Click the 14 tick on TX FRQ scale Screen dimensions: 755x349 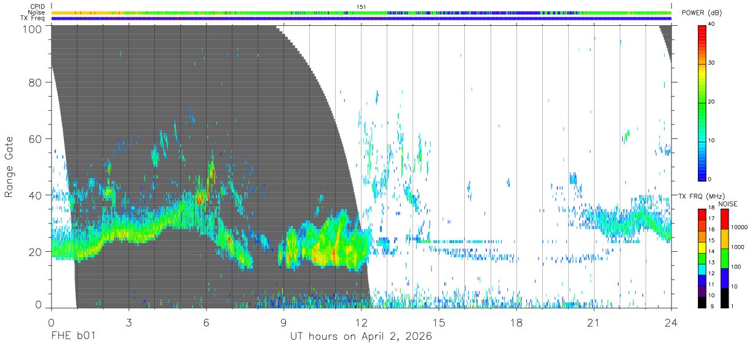711,252
